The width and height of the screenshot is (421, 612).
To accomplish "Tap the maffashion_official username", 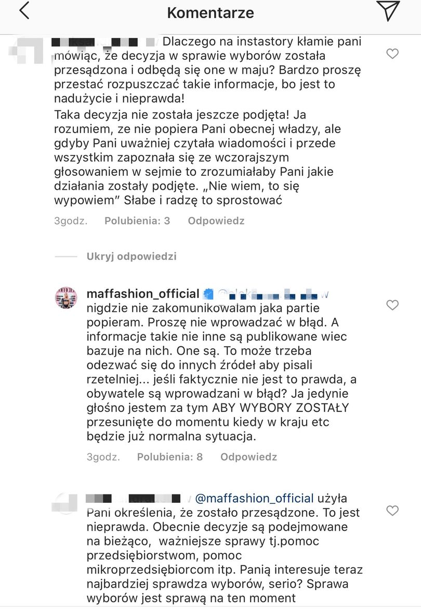I will (x=143, y=293).
